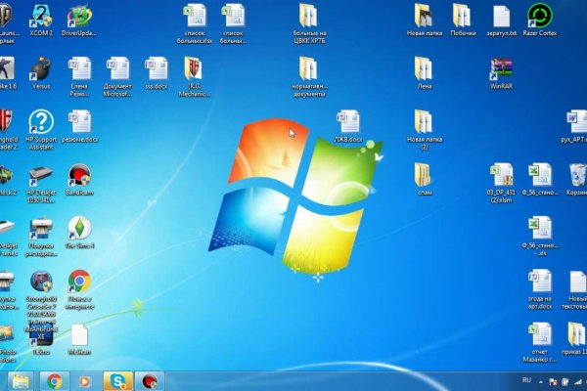Open the R.G. Mechanics folder icon

(193, 69)
